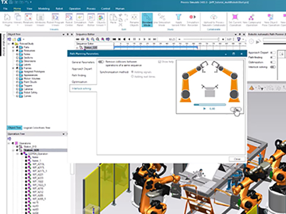Select Motion Volumes folder in Object Tree
Screen dimensions: 286x214
[32, 78]
